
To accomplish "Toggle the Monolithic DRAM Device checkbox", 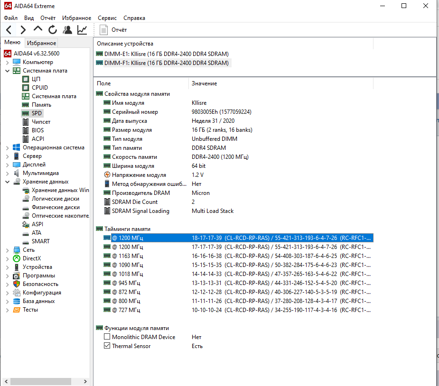I will 107,337.
